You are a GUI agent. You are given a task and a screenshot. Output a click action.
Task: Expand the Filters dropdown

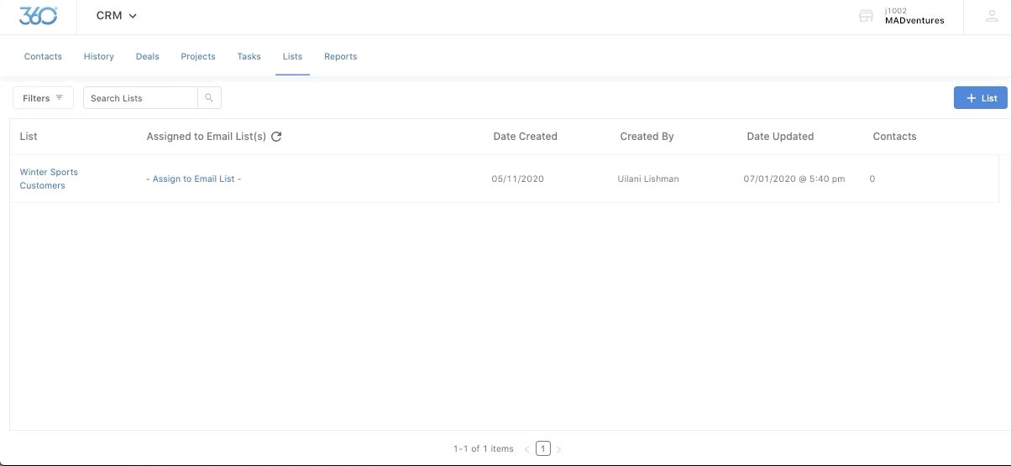pos(43,98)
